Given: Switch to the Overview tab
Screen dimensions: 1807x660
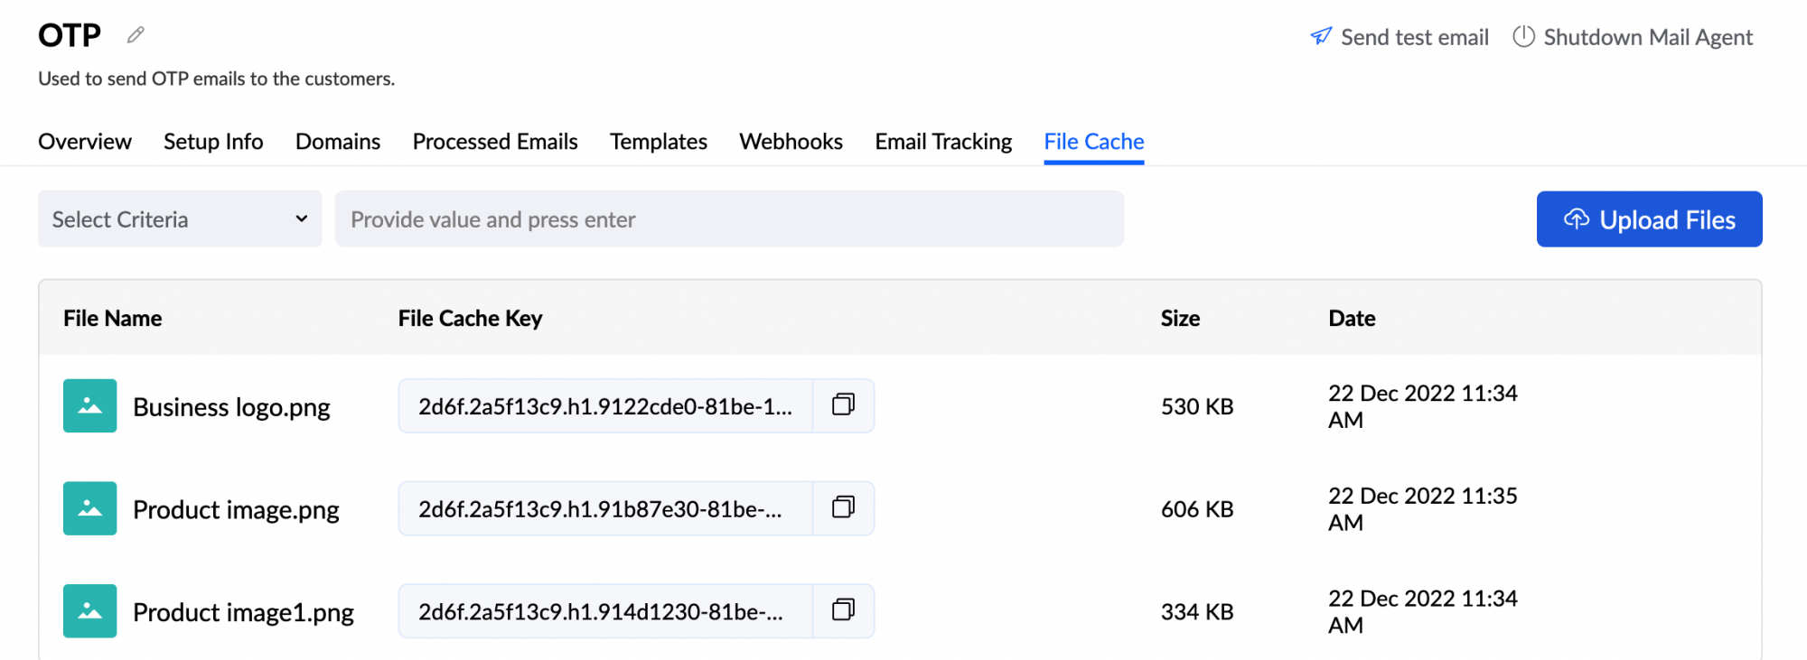Looking at the screenshot, I should [85, 142].
